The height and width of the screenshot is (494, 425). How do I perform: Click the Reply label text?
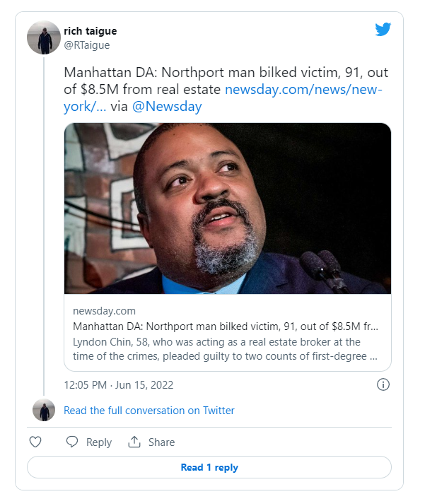click(x=99, y=442)
